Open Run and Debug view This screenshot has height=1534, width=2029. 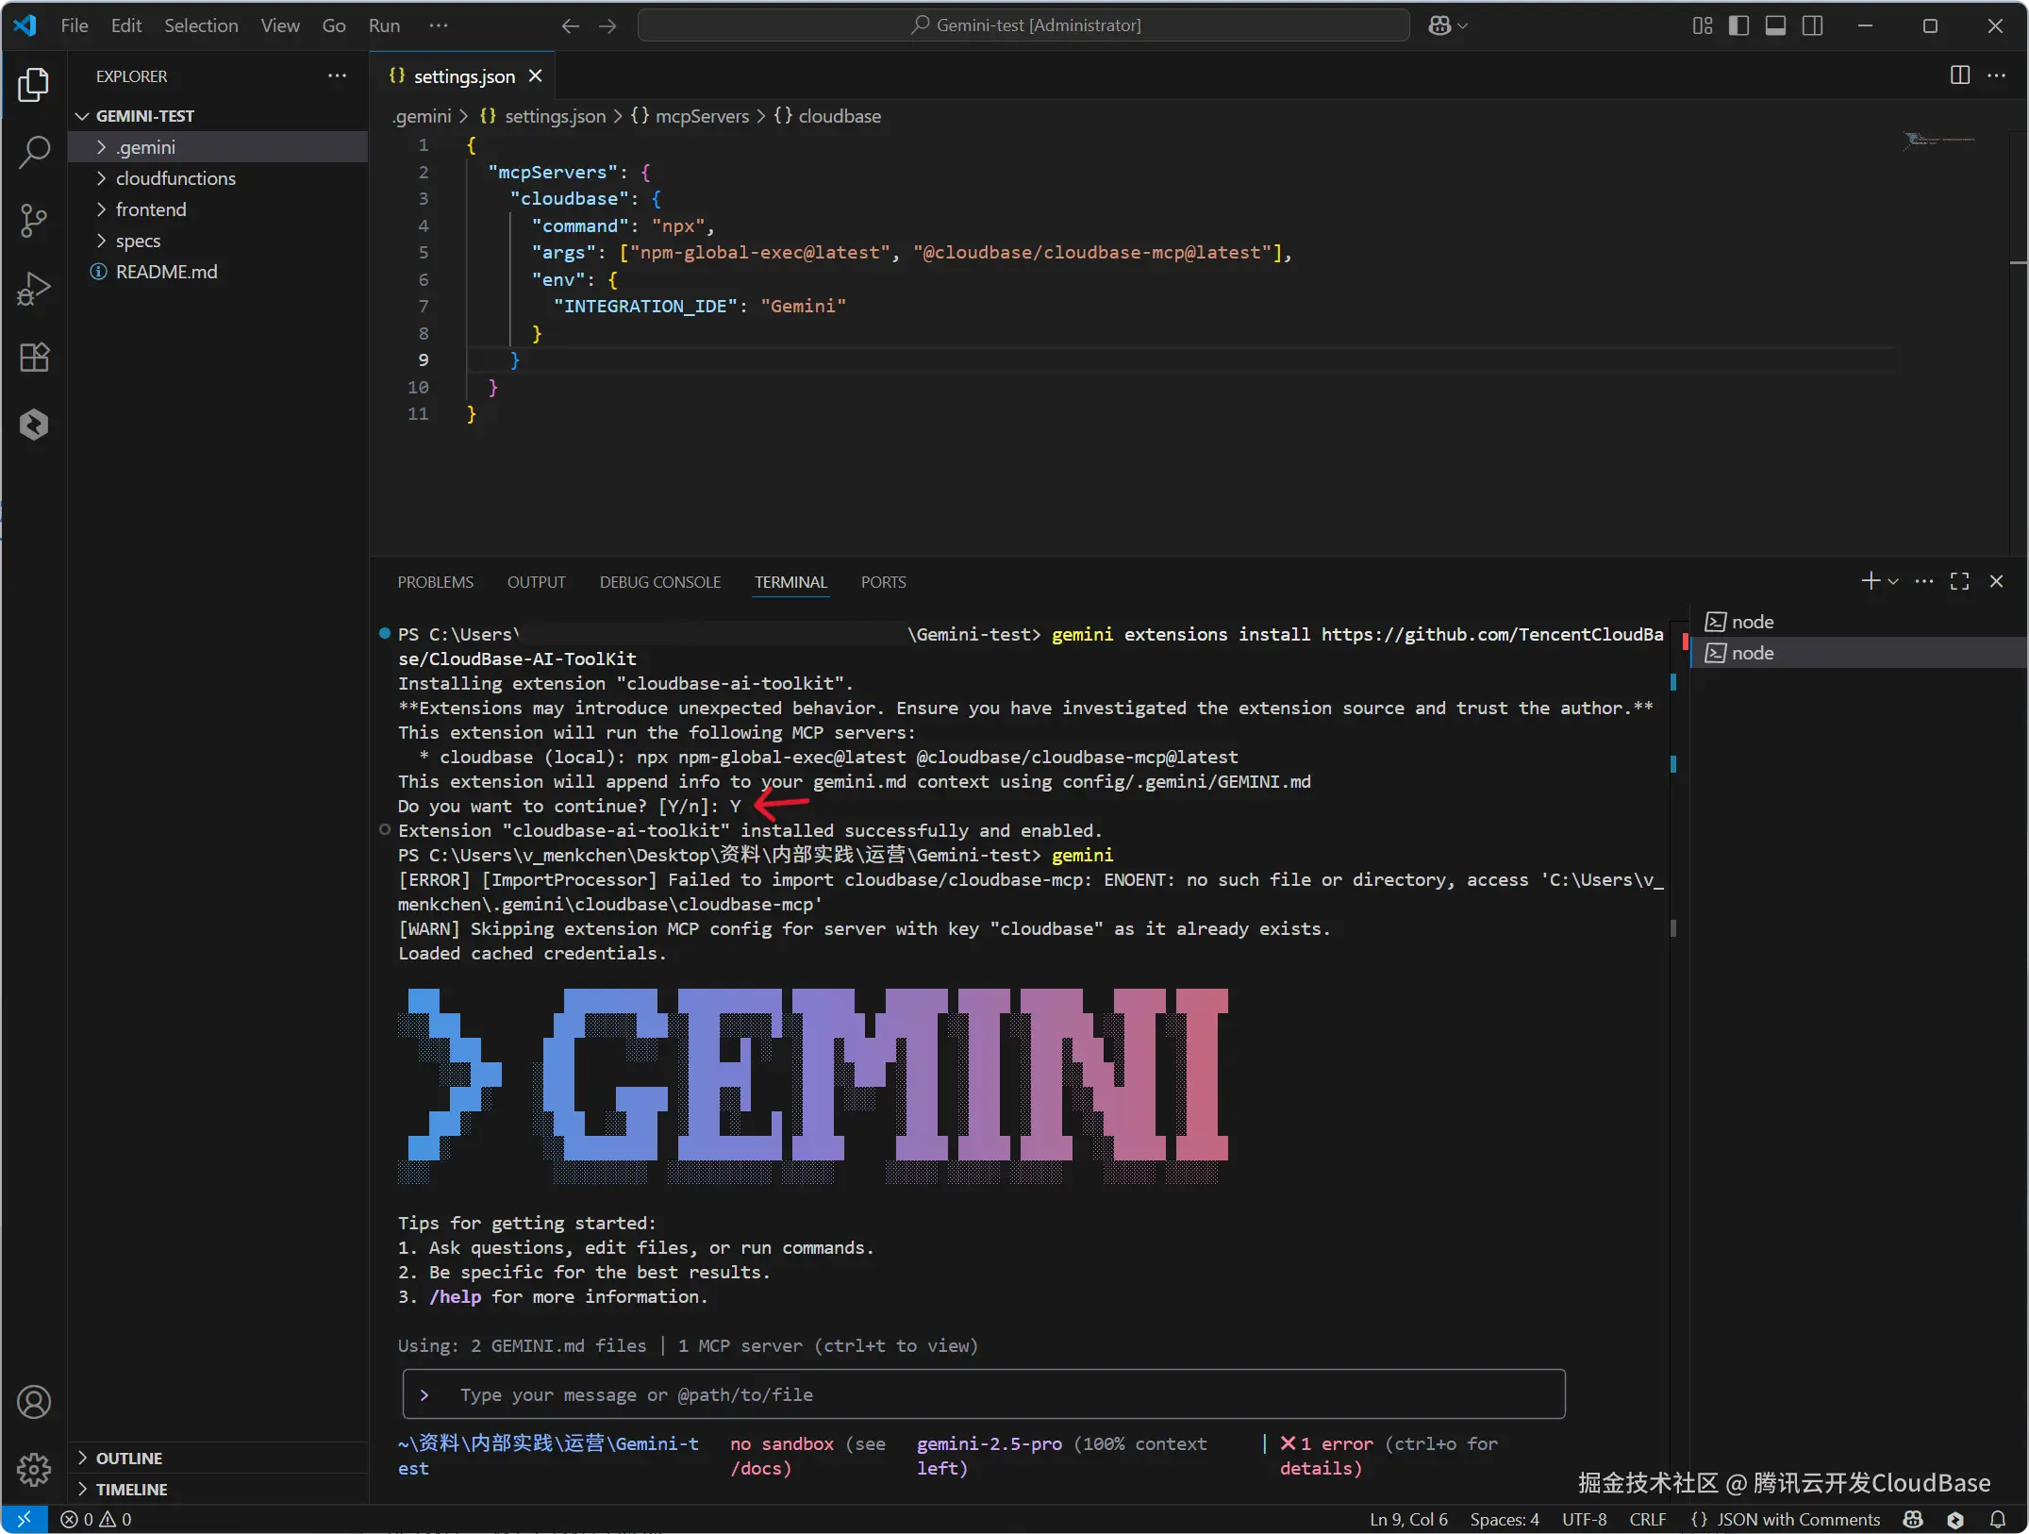34,289
